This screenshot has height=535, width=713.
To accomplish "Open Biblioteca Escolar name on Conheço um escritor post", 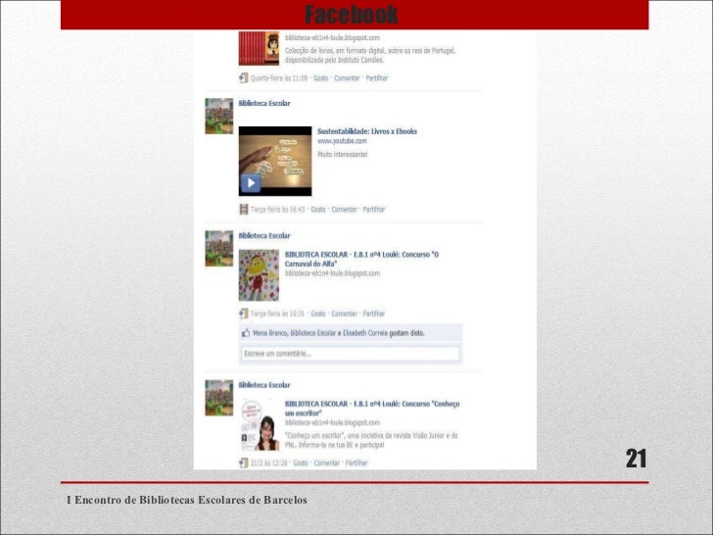I will point(264,385).
